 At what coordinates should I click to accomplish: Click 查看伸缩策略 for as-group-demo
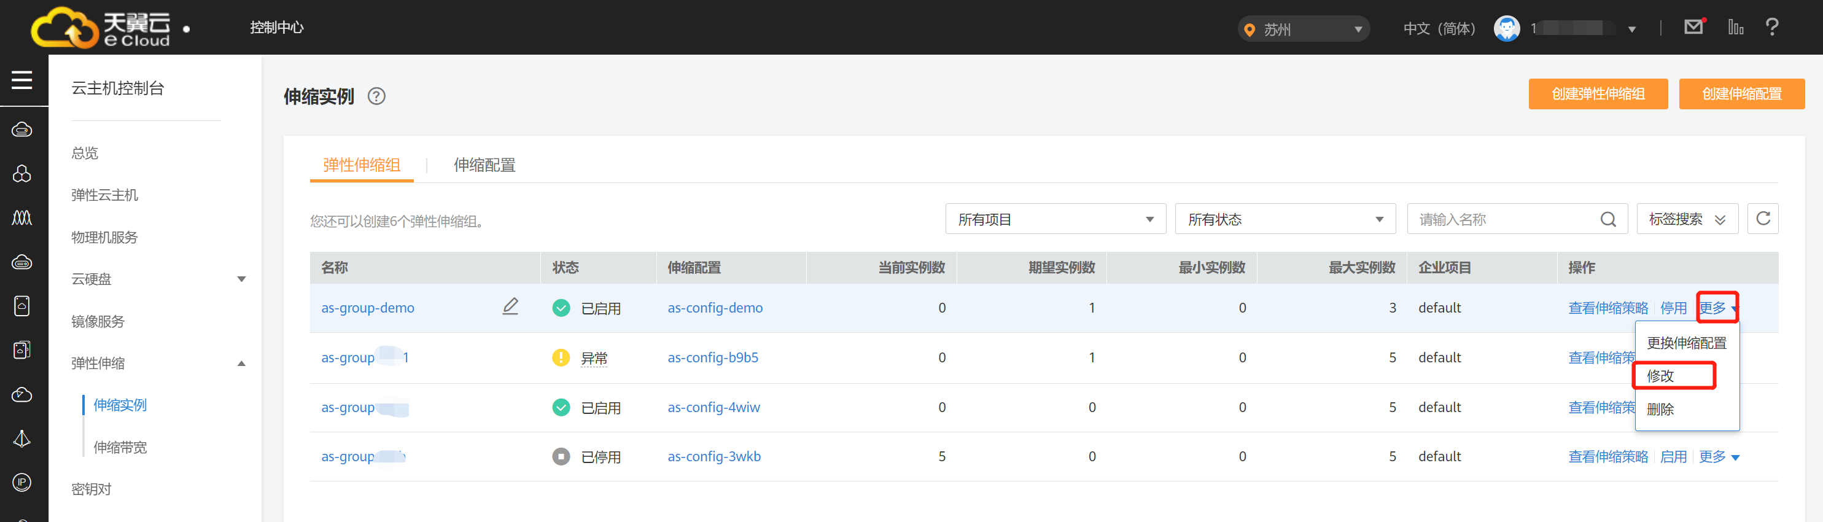[x=1608, y=308]
